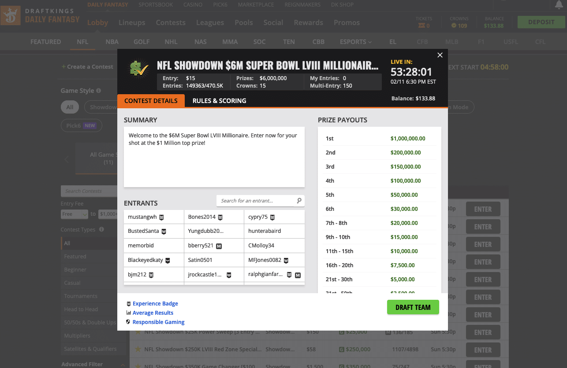Click the badge icon beside Experience Badge
This screenshot has width=567, height=368.
tap(128, 303)
